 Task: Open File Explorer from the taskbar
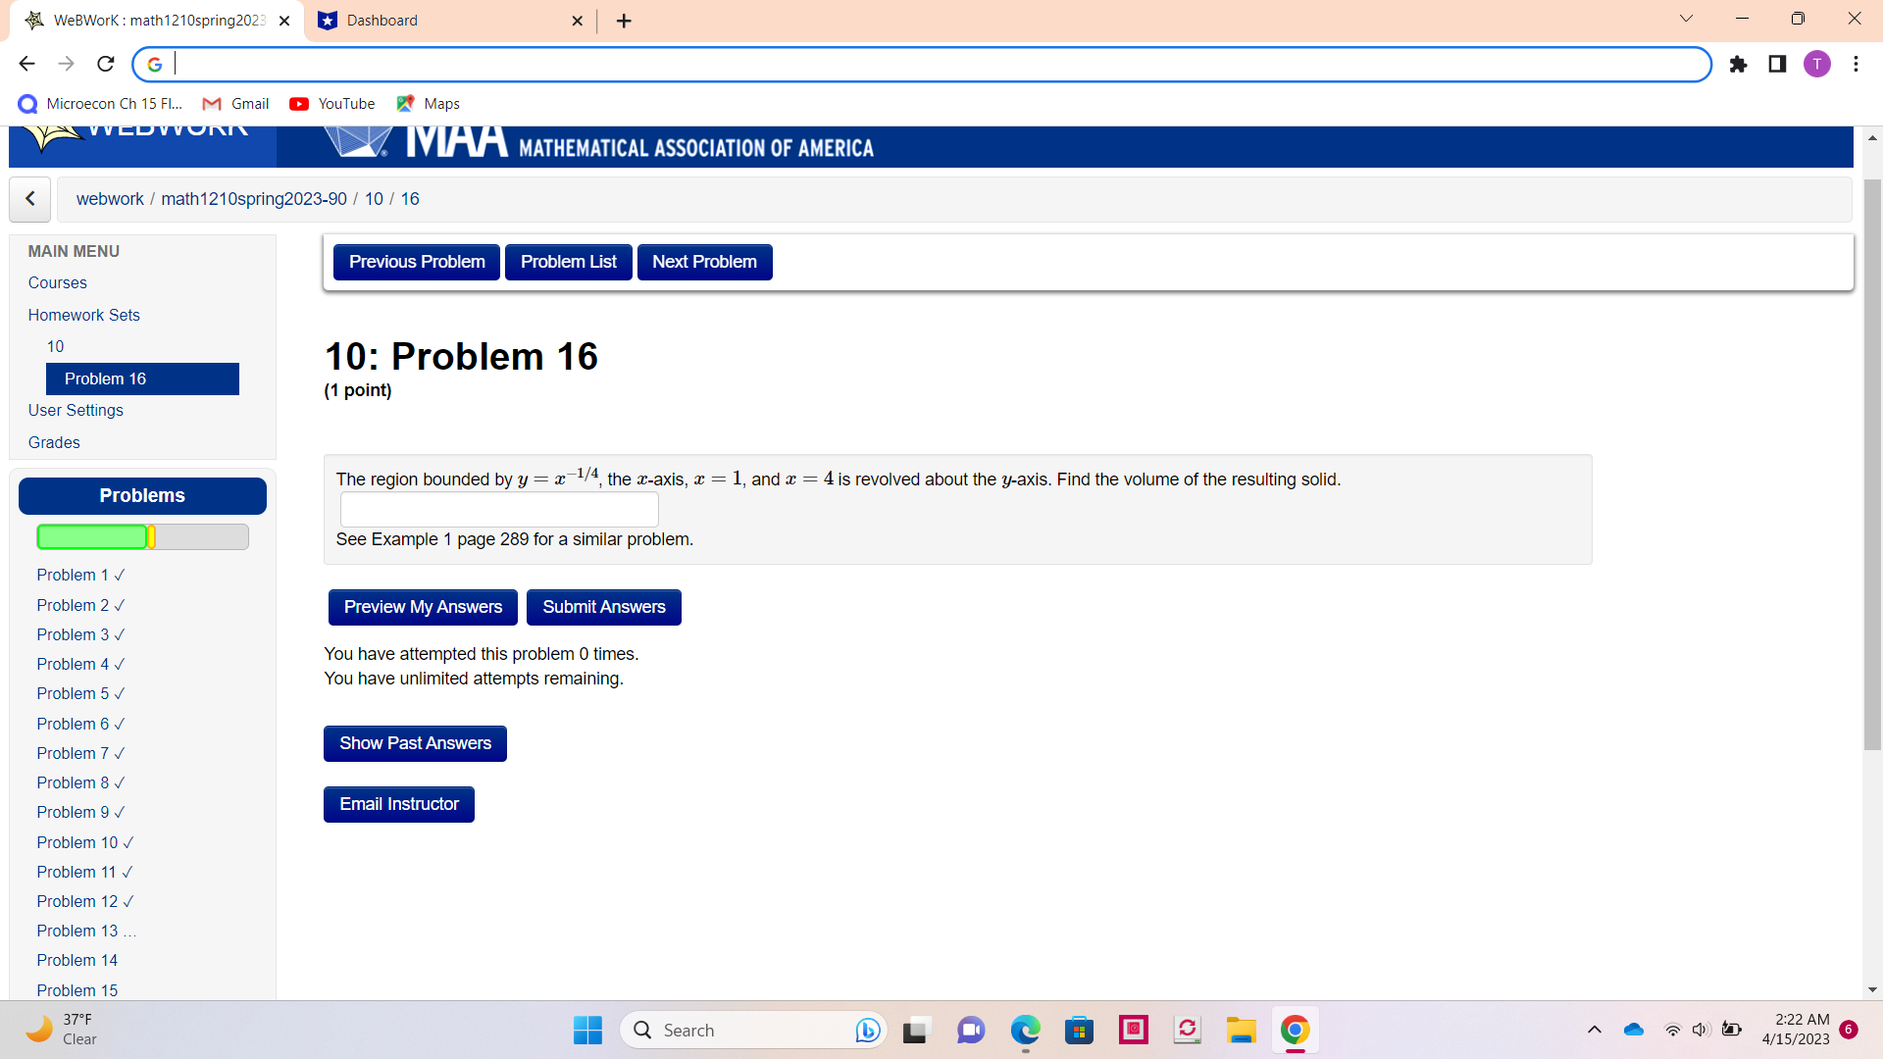coord(1241,1031)
